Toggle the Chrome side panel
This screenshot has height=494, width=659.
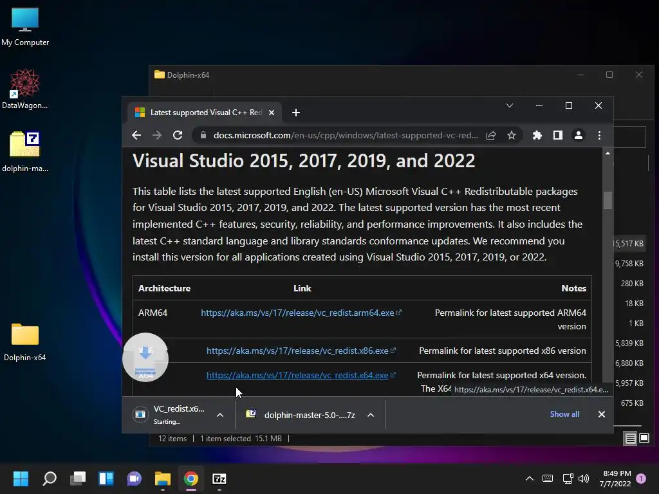558,135
